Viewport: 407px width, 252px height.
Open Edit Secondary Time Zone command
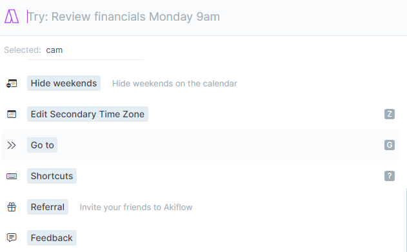[x=88, y=114]
